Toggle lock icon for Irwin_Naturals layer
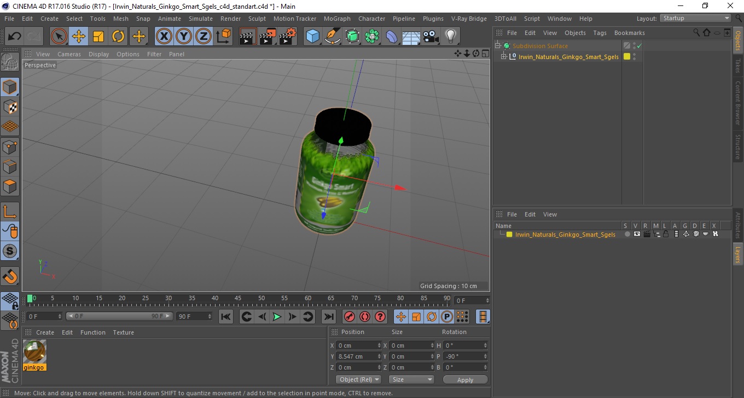 point(666,234)
